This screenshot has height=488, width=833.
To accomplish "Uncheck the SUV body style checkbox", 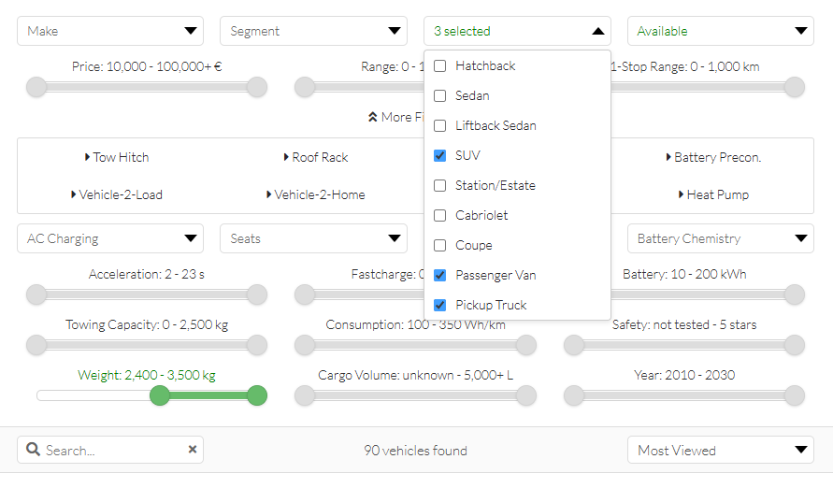I will [x=440, y=156].
